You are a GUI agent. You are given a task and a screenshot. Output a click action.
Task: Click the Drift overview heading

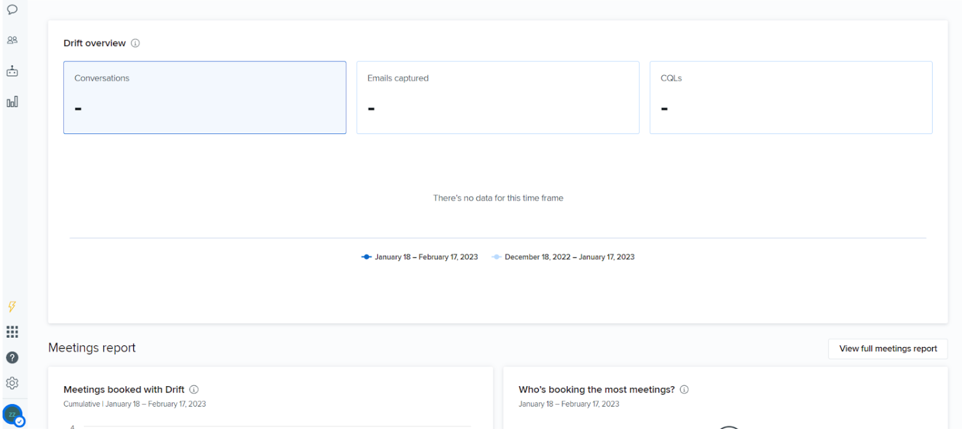point(94,43)
